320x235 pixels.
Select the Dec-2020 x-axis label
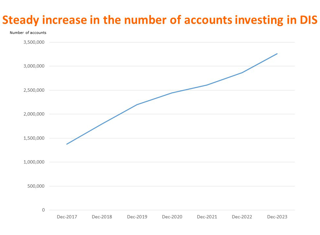172,217
